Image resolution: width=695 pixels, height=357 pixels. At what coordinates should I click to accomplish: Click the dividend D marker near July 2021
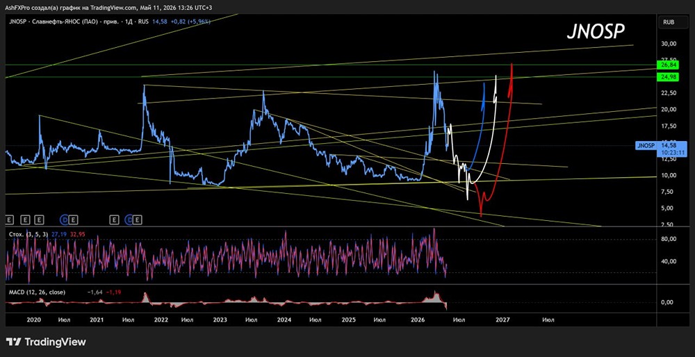130,219
